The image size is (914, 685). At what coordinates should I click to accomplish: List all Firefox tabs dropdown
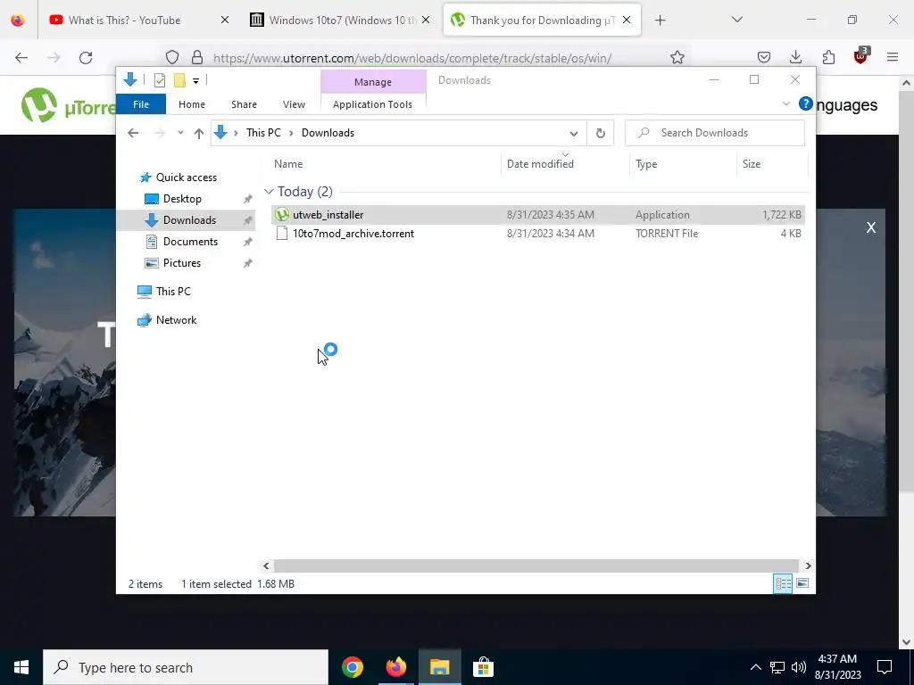pos(736,20)
